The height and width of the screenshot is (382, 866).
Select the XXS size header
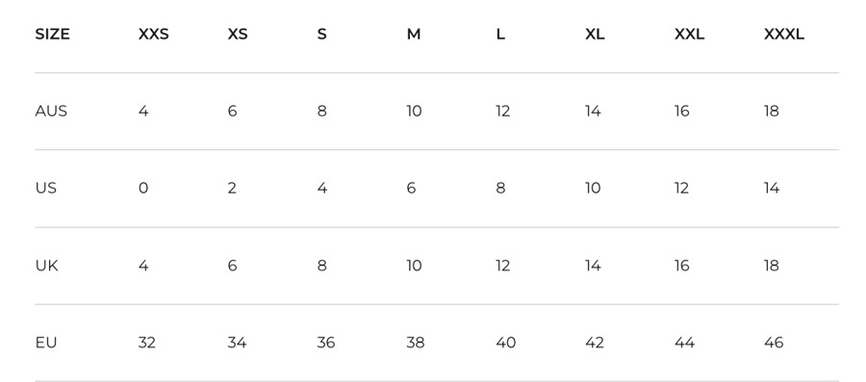tap(154, 35)
